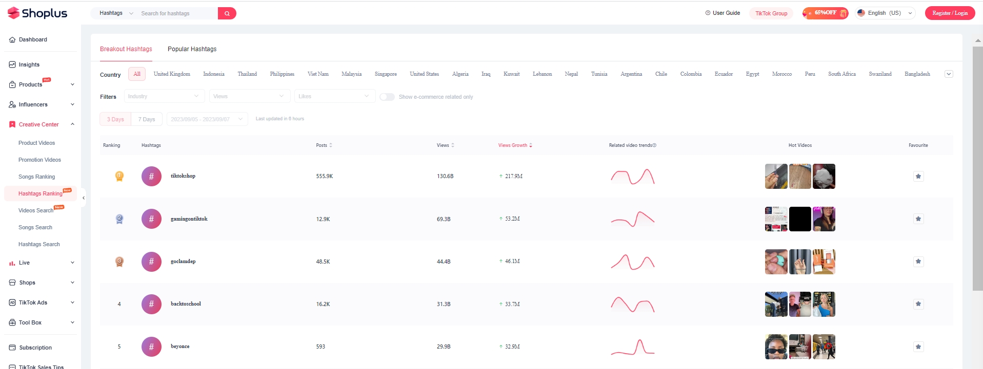Favourite the backtoschool hashtag star

918,303
